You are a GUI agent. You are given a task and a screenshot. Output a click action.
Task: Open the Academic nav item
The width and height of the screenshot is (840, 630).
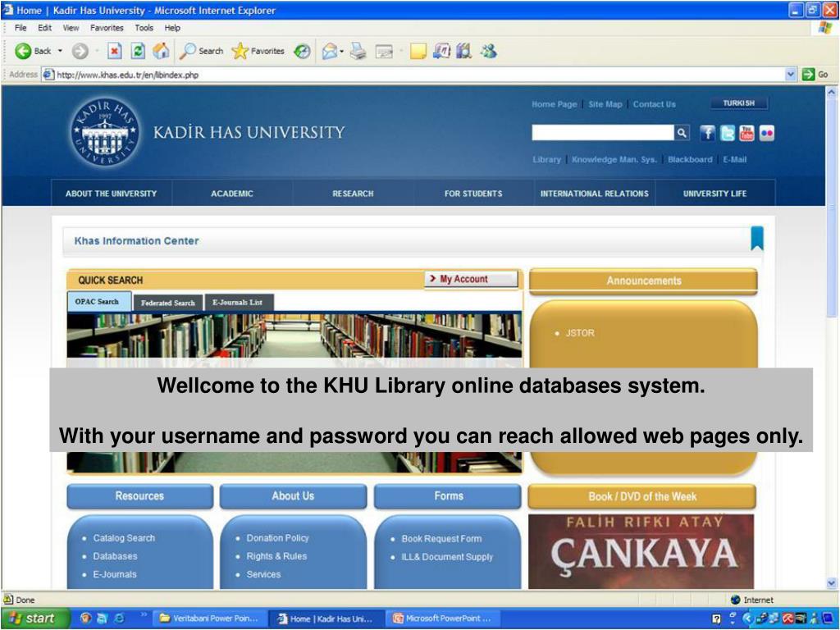[231, 194]
